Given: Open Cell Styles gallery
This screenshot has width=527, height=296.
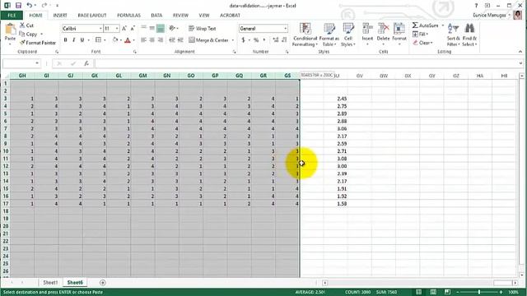Looking at the screenshot, I should point(347,35).
